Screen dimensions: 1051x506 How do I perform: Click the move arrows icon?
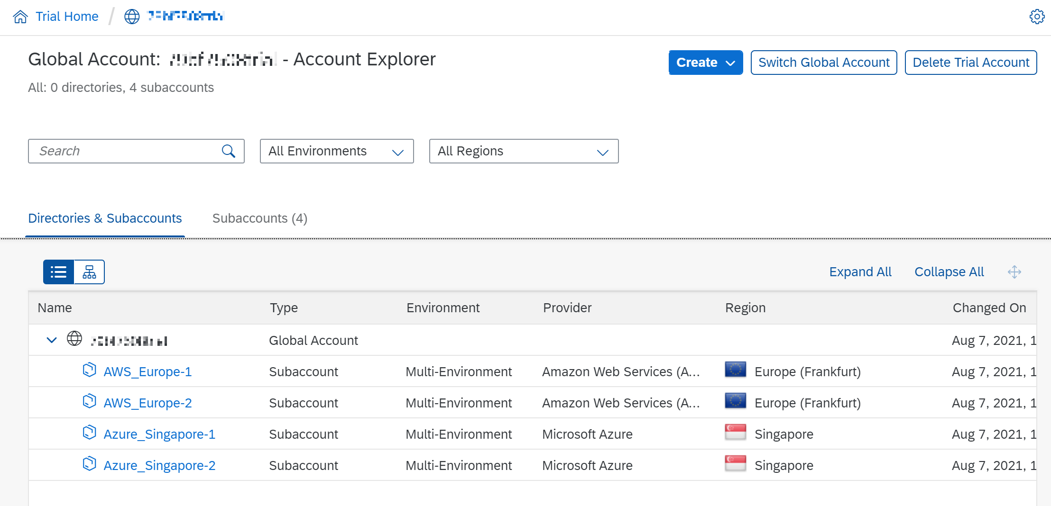click(1014, 272)
